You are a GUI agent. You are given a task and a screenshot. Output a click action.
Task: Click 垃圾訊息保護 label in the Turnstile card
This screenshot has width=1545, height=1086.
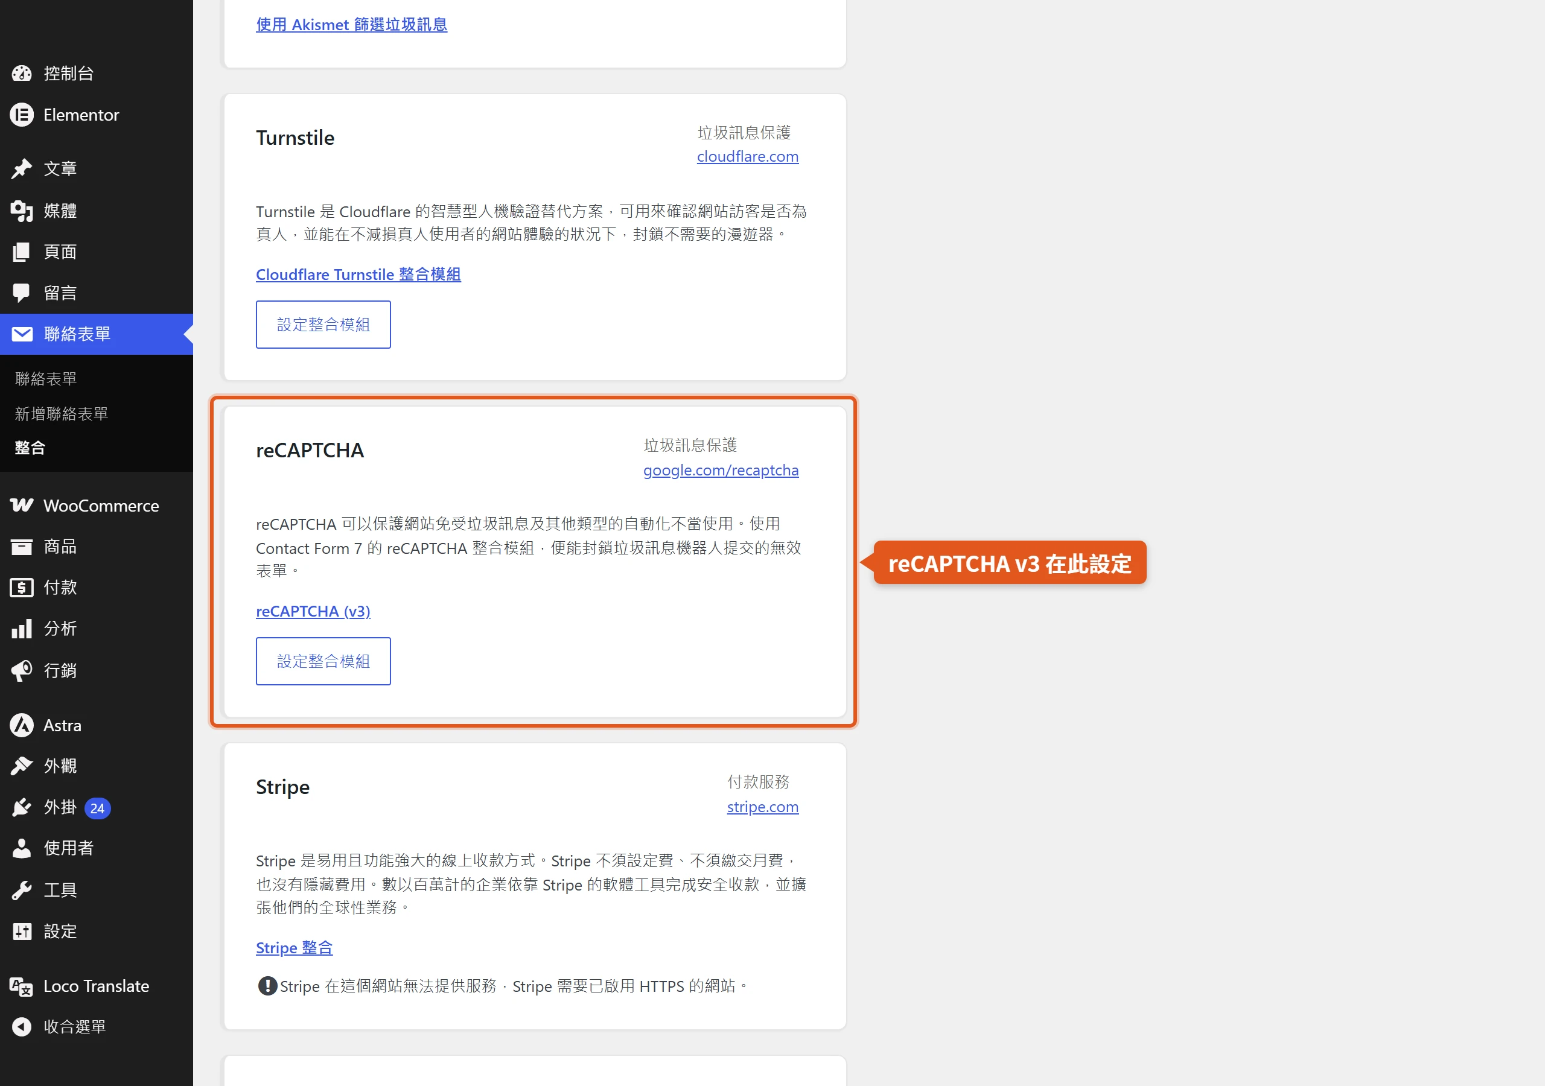point(744,133)
